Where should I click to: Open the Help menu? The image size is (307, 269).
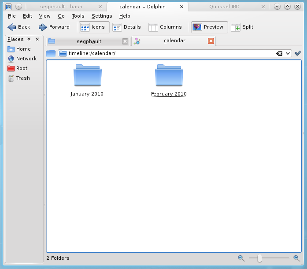[x=125, y=16]
